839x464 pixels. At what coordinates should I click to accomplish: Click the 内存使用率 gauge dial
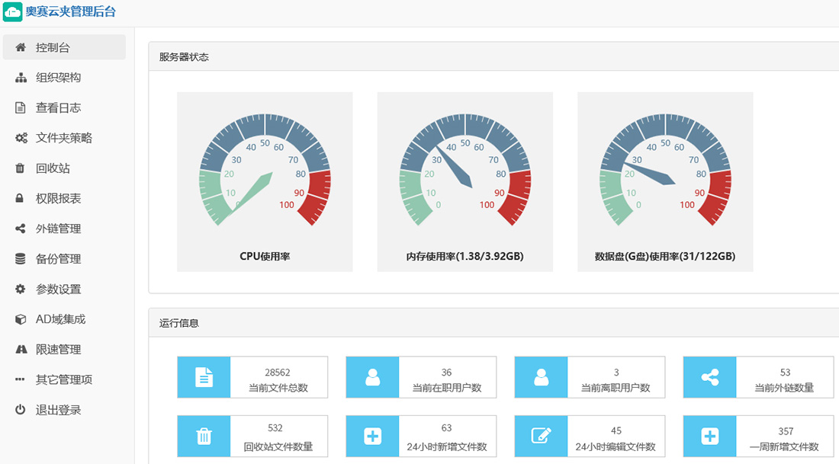tap(465, 171)
